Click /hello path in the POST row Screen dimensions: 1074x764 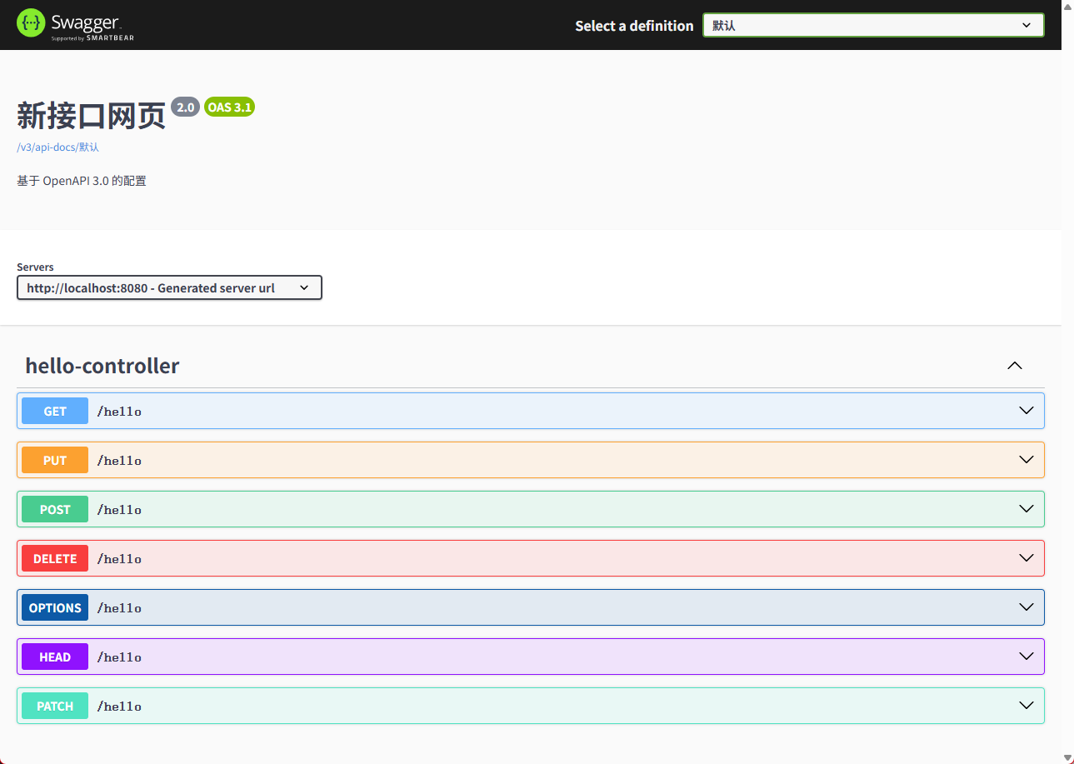click(119, 510)
